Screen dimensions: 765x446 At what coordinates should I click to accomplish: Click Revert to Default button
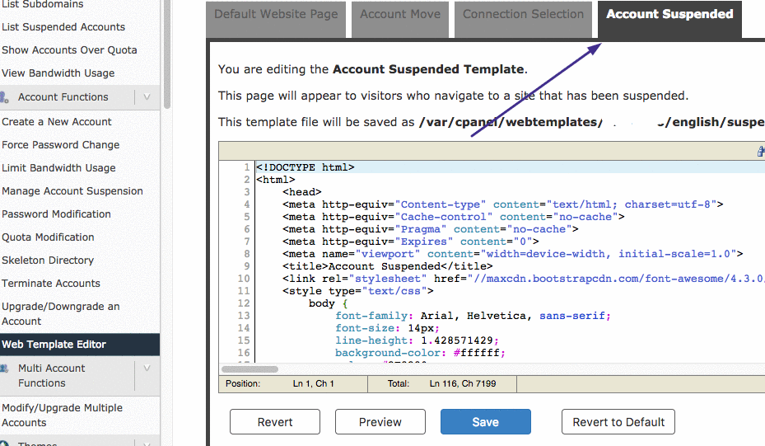click(618, 422)
